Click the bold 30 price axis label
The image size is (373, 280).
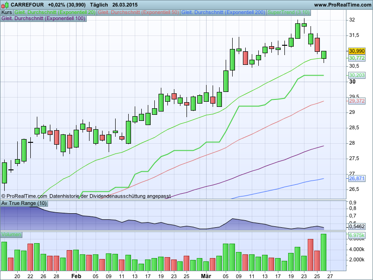pos(352,82)
